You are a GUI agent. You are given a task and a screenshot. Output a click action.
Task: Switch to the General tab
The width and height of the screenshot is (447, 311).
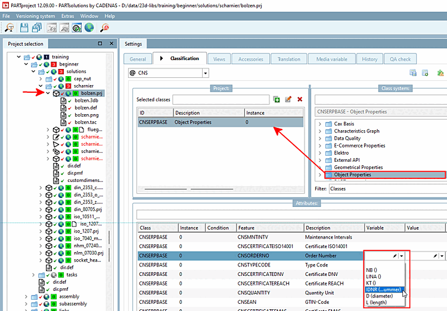coord(137,59)
